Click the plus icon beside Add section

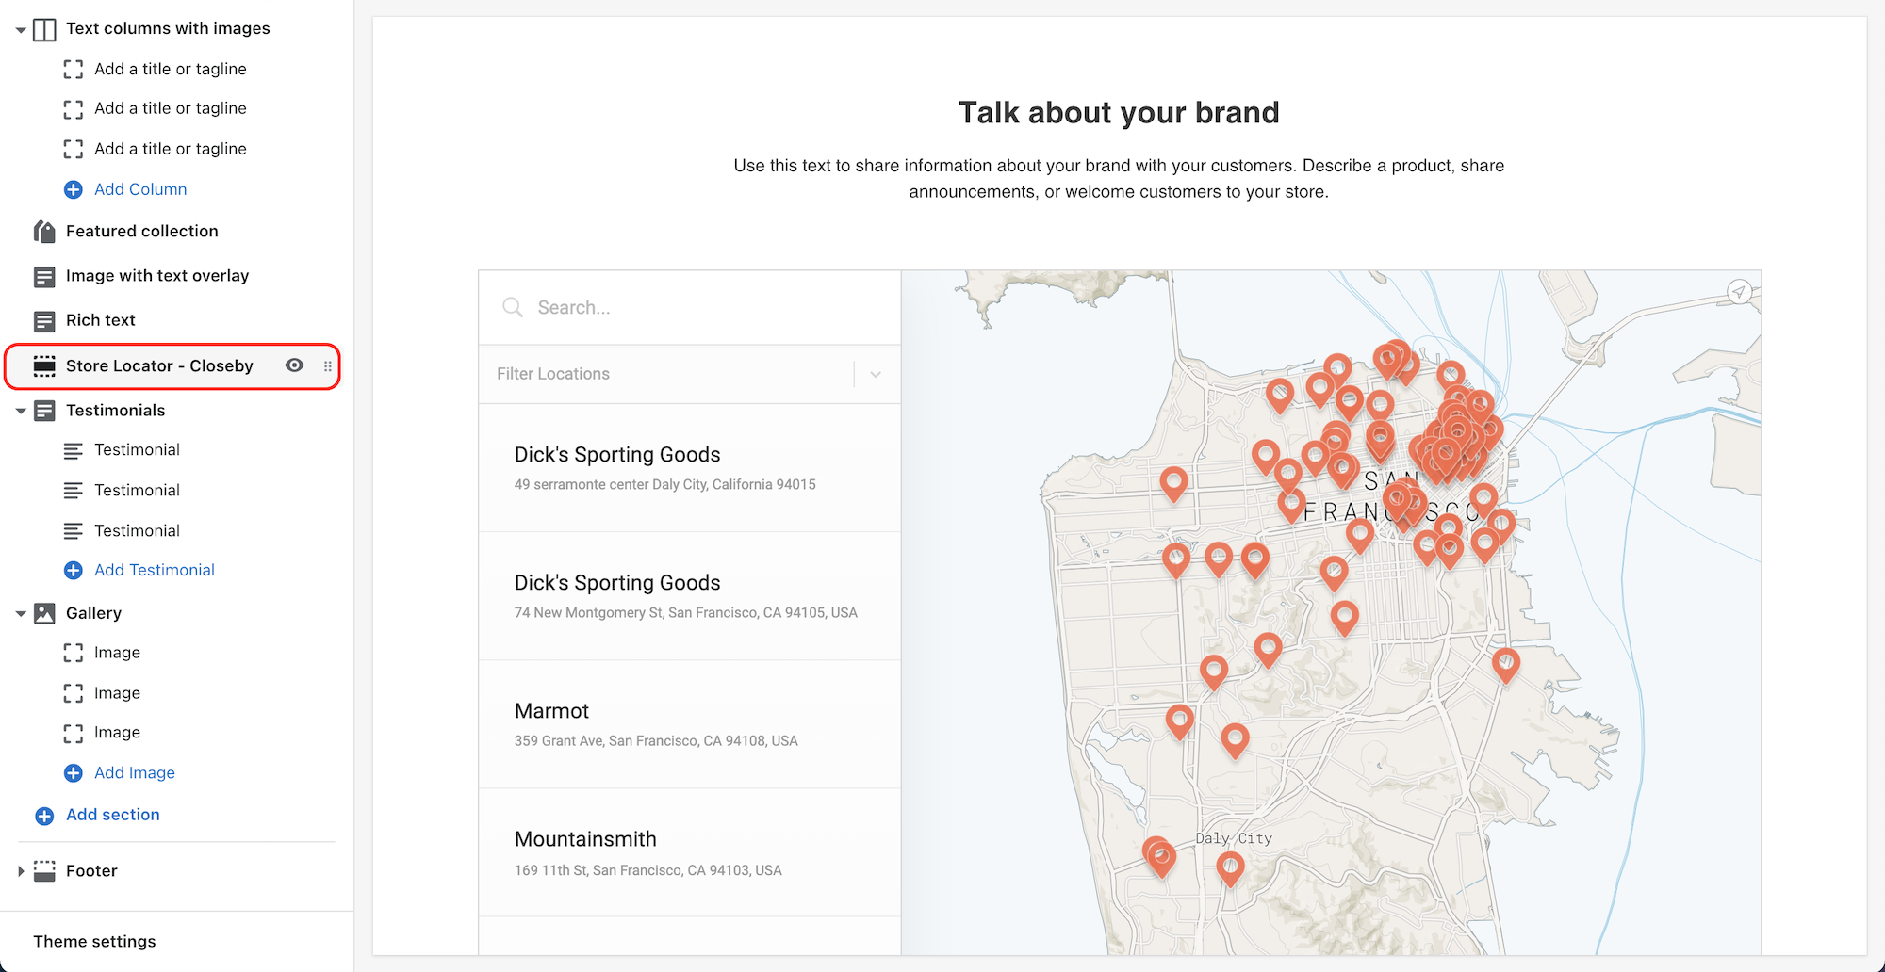(44, 816)
